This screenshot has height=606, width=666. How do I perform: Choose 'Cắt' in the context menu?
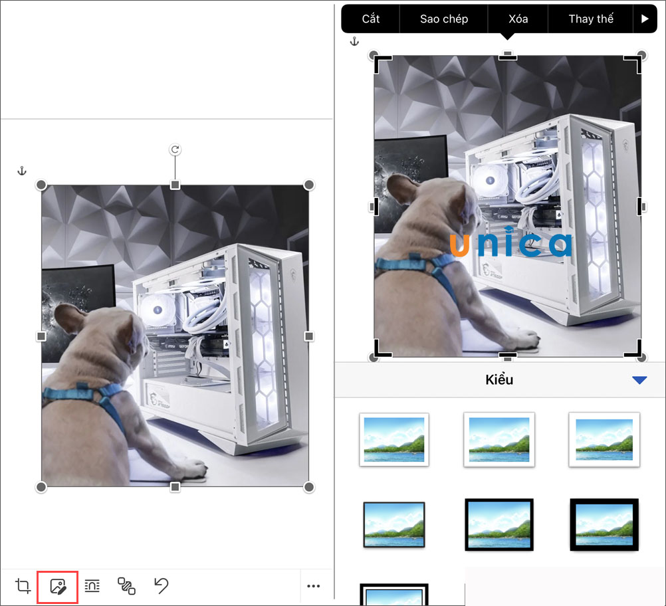click(x=371, y=19)
